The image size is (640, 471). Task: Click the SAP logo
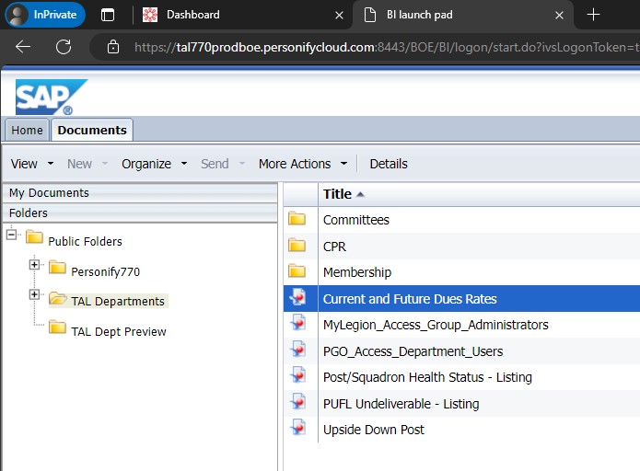point(52,98)
